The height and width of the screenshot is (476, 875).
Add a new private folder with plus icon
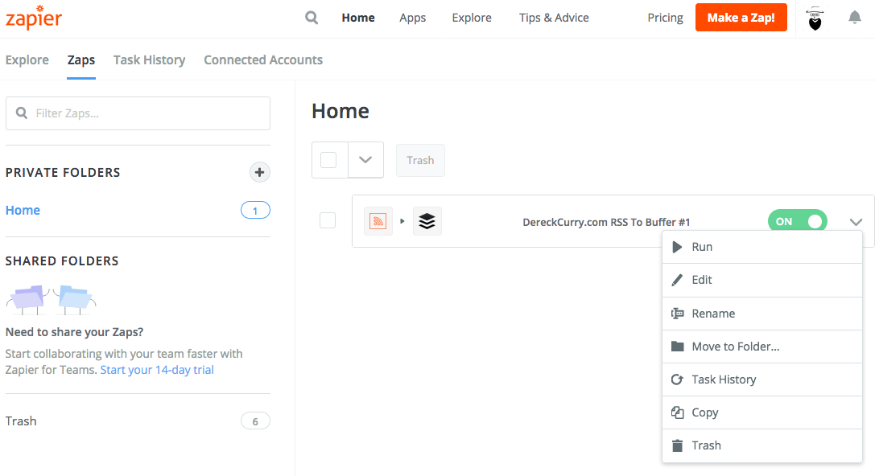pyautogui.click(x=259, y=172)
